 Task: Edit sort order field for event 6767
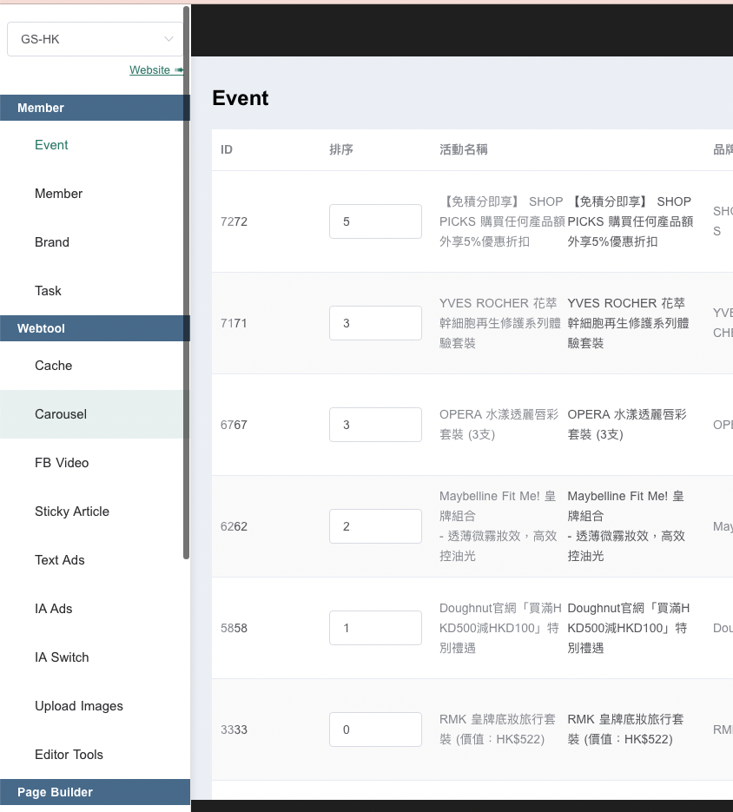click(375, 425)
